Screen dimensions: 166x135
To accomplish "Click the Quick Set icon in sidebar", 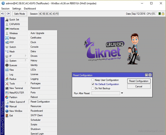I will coord(7,20).
